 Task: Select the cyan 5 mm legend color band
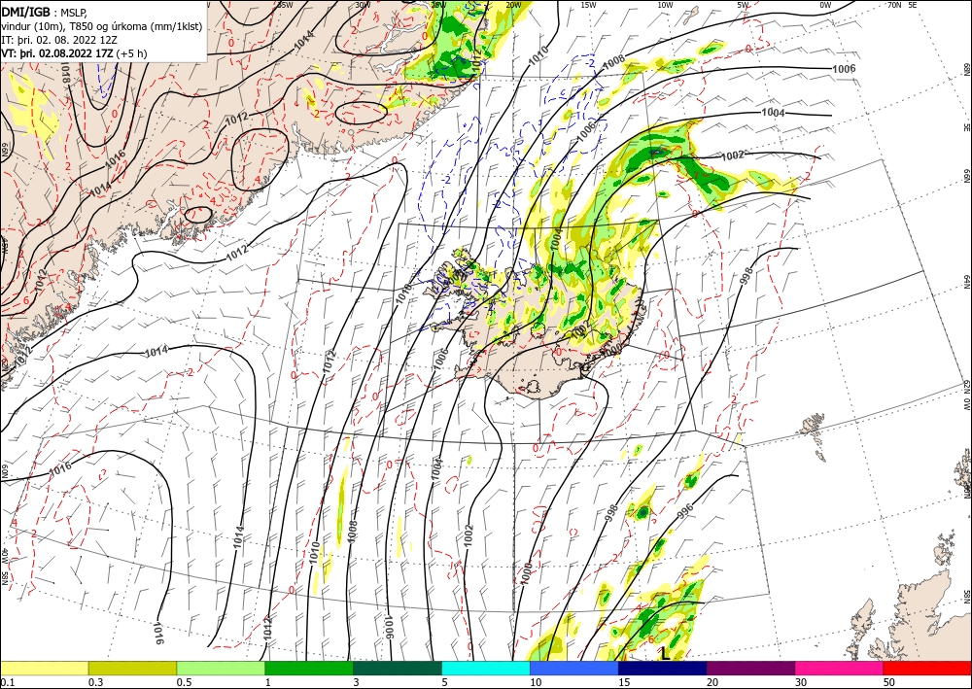486,668
